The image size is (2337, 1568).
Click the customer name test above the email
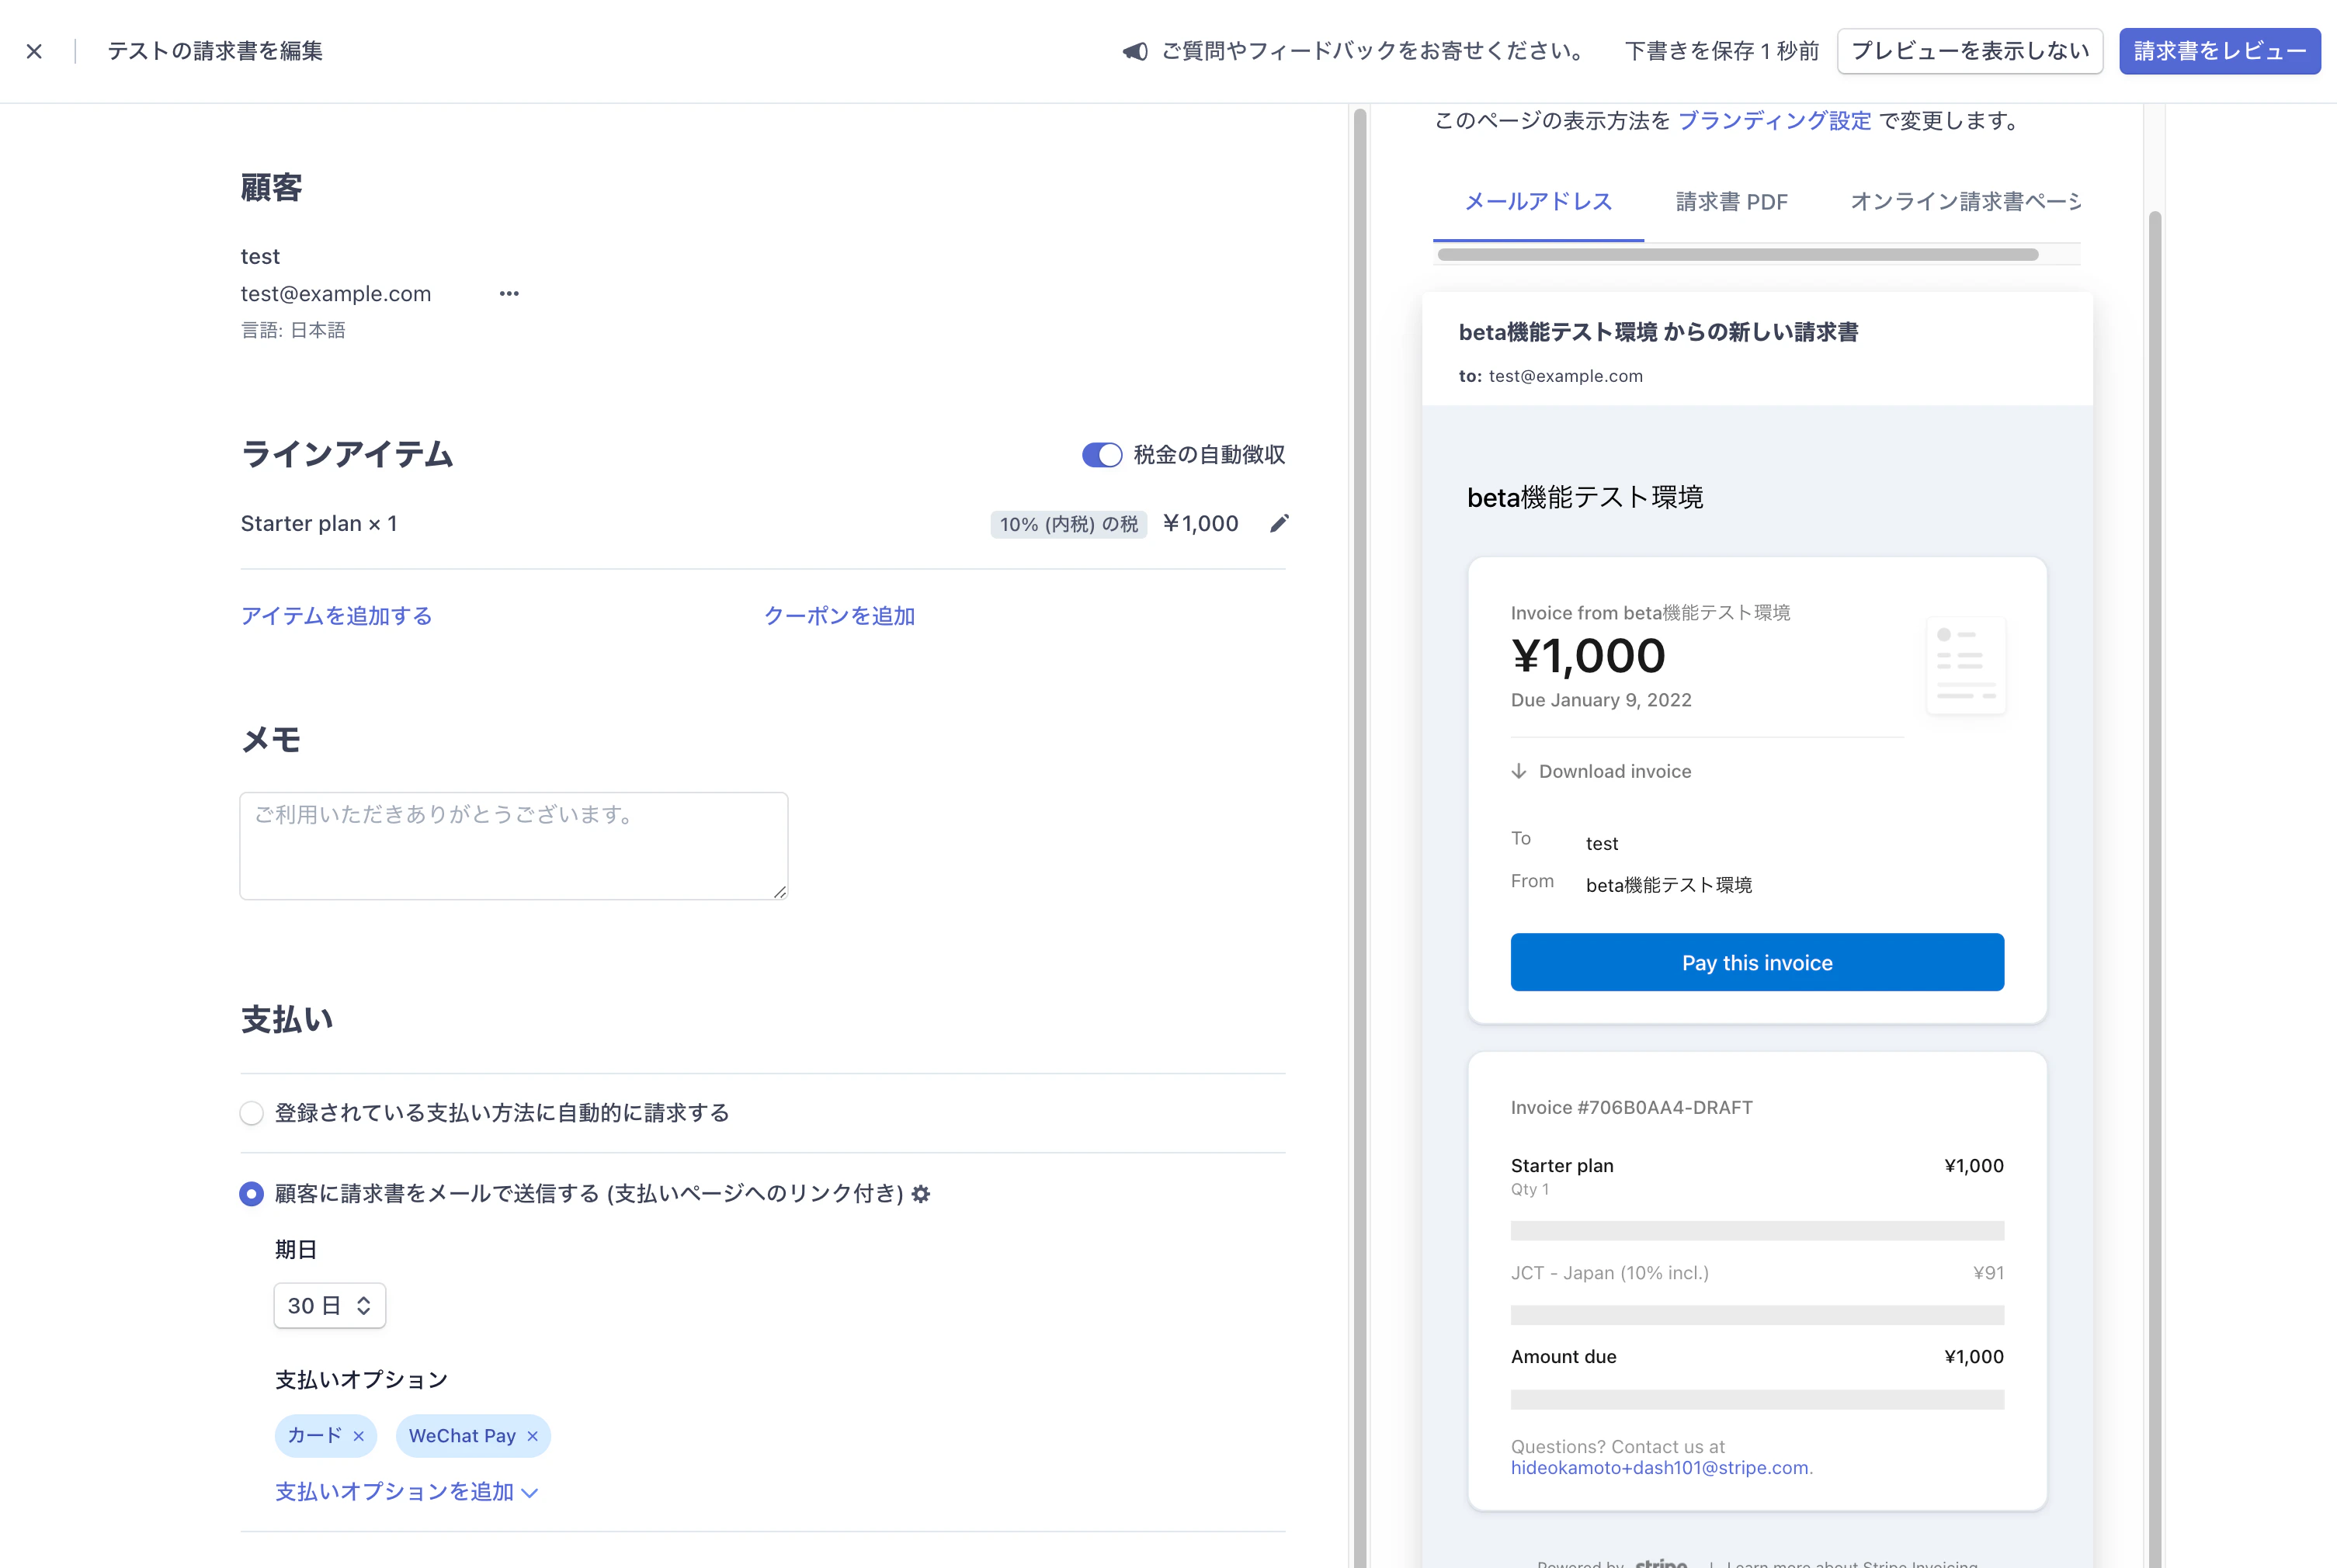point(260,257)
